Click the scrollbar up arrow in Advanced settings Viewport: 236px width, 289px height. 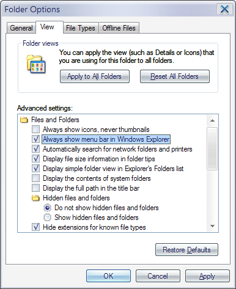coord(212,120)
